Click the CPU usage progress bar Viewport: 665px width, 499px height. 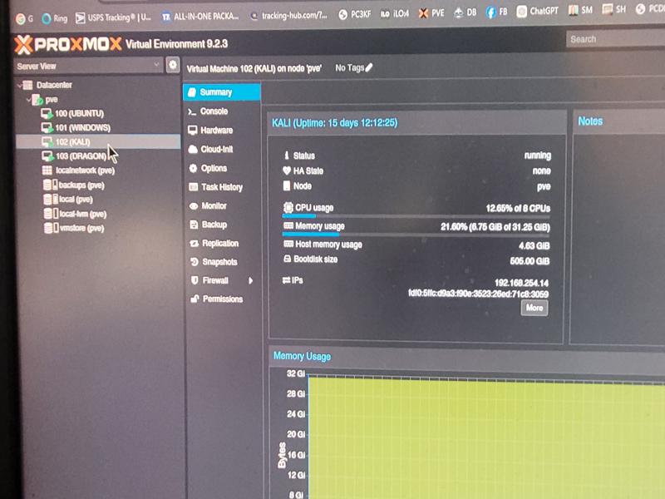[x=416, y=216]
